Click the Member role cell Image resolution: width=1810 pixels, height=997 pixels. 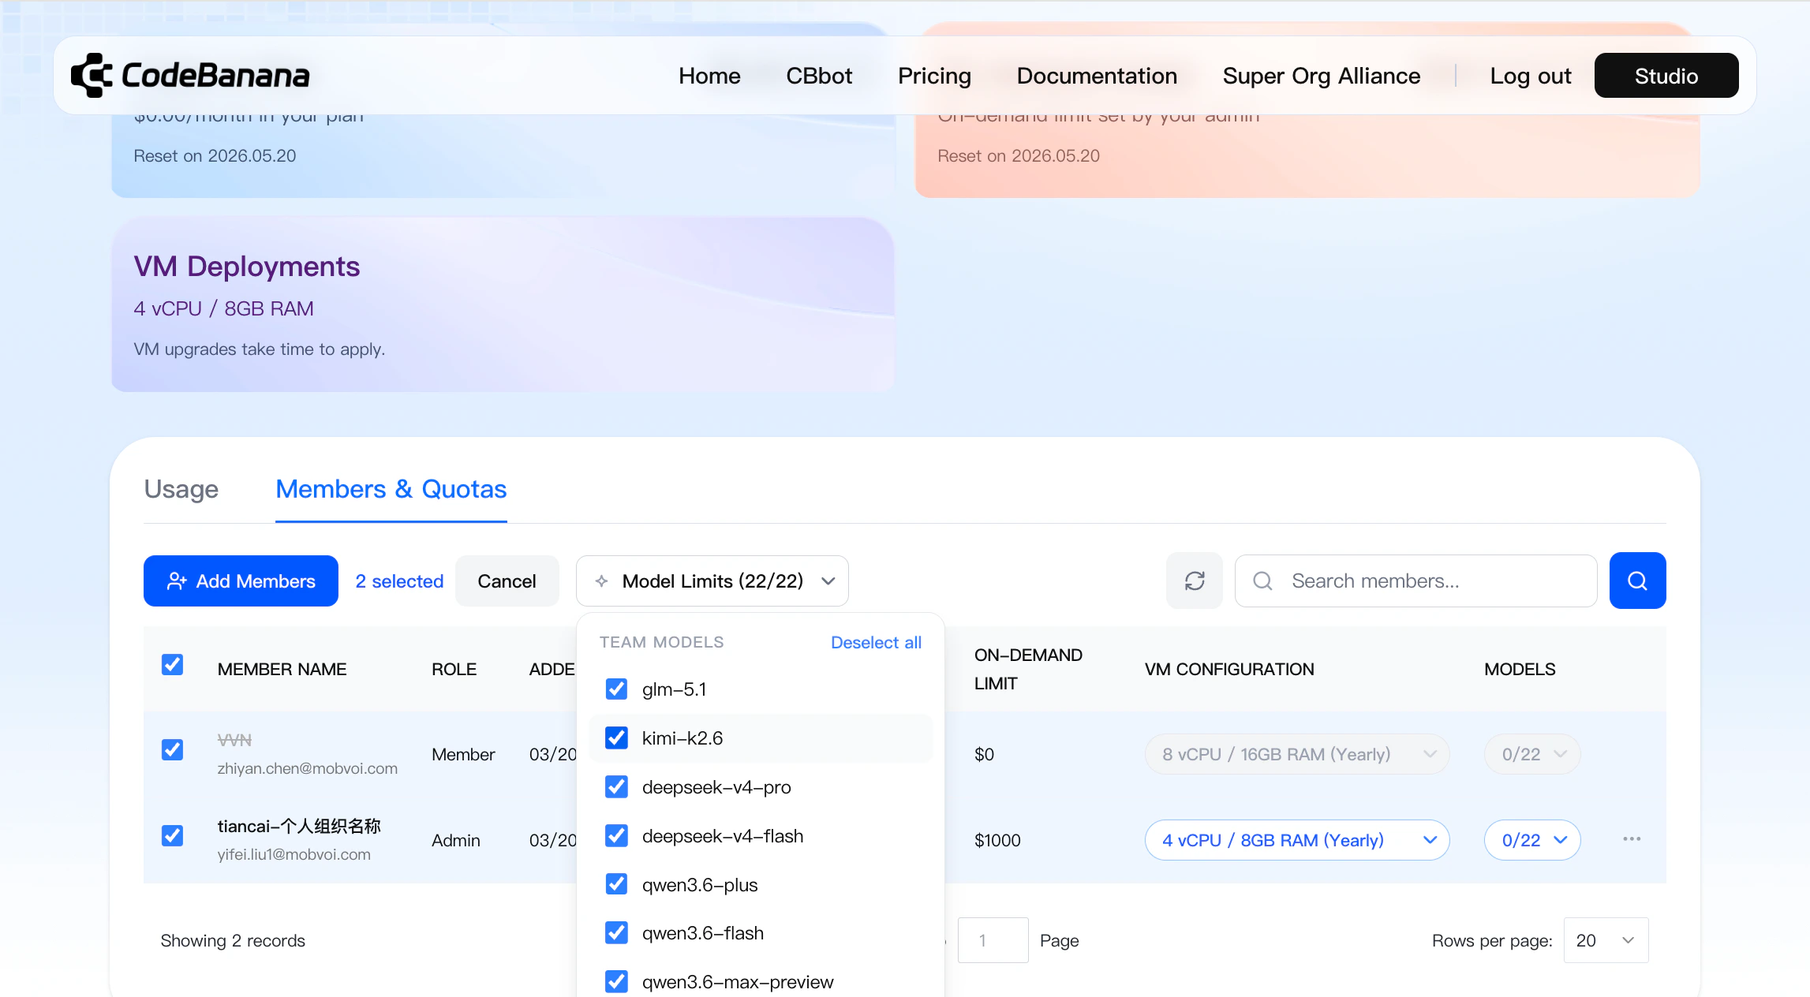(x=463, y=754)
